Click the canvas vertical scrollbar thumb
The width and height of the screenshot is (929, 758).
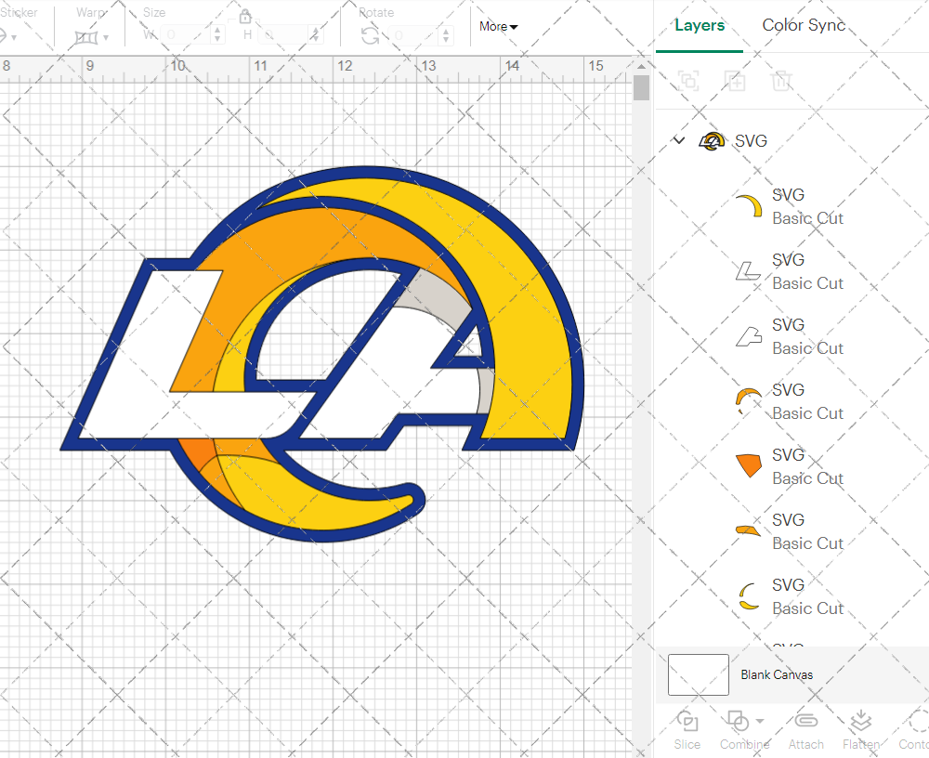pyautogui.click(x=642, y=87)
